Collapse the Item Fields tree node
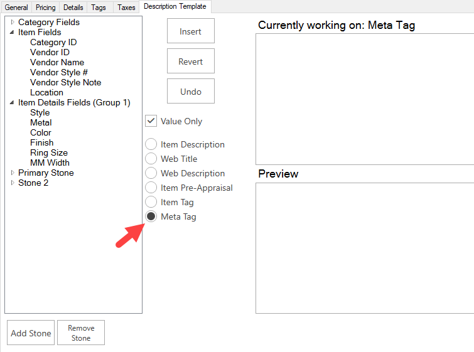The image size is (474, 352). (x=13, y=32)
